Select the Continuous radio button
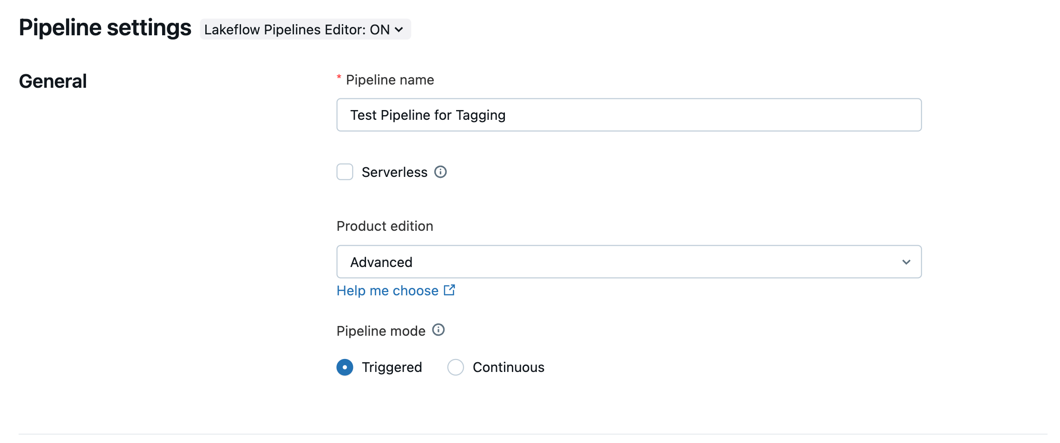The height and width of the screenshot is (443, 1060). coord(455,367)
